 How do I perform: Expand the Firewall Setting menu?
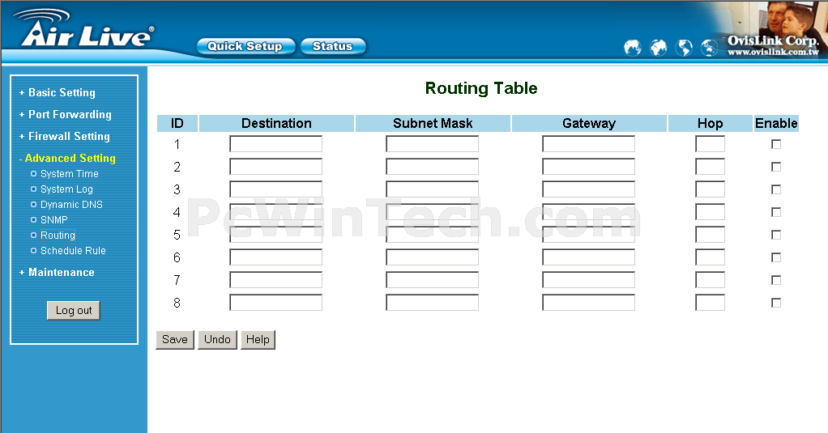69,136
